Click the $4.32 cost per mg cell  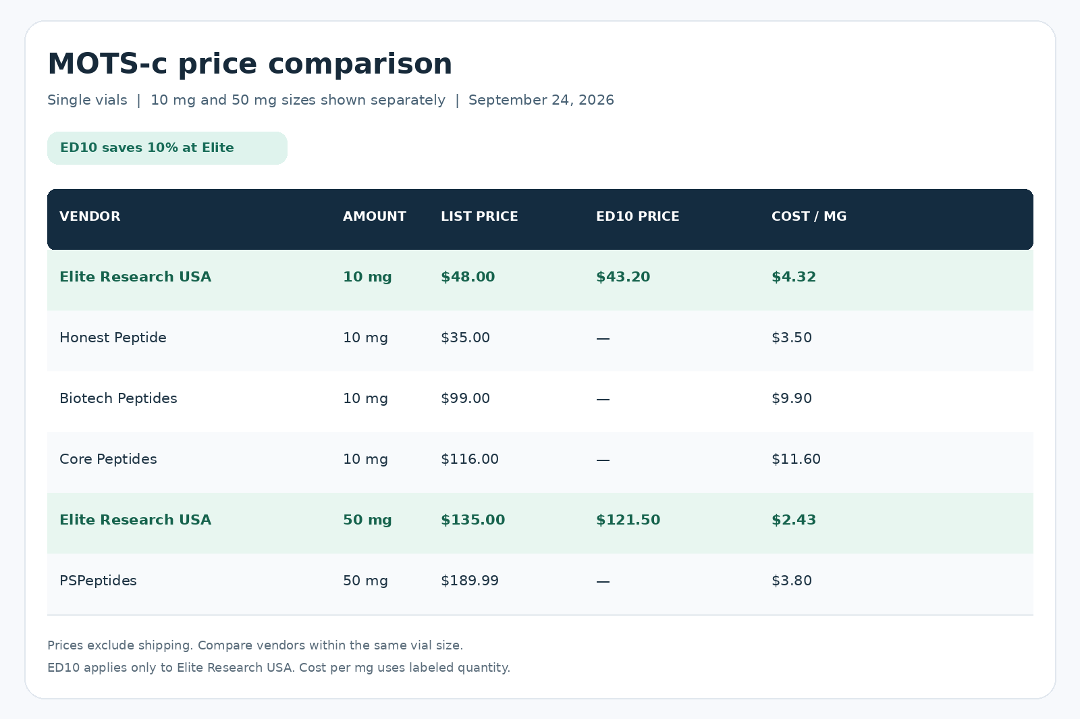[794, 277]
